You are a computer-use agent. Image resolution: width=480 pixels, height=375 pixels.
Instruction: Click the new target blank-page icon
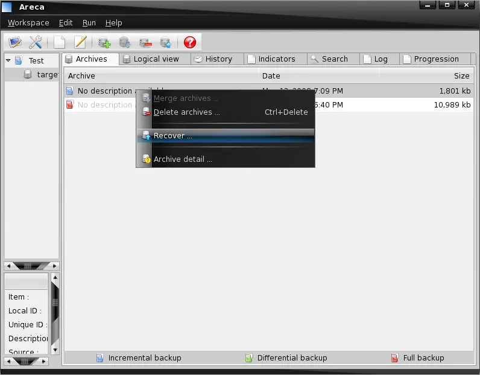point(59,42)
